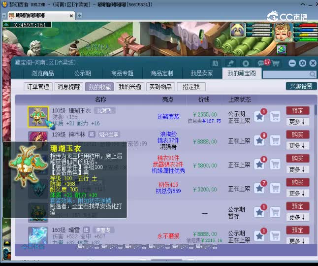The width and height of the screenshot is (318, 266).
Task: Add 晴雪 weapon to cart
Action: pos(275,236)
